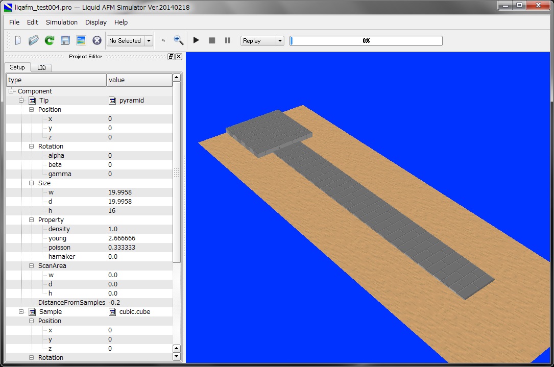This screenshot has height=367, width=554.
Task: Start the simulation with the Play button
Action: click(x=196, y=40)
